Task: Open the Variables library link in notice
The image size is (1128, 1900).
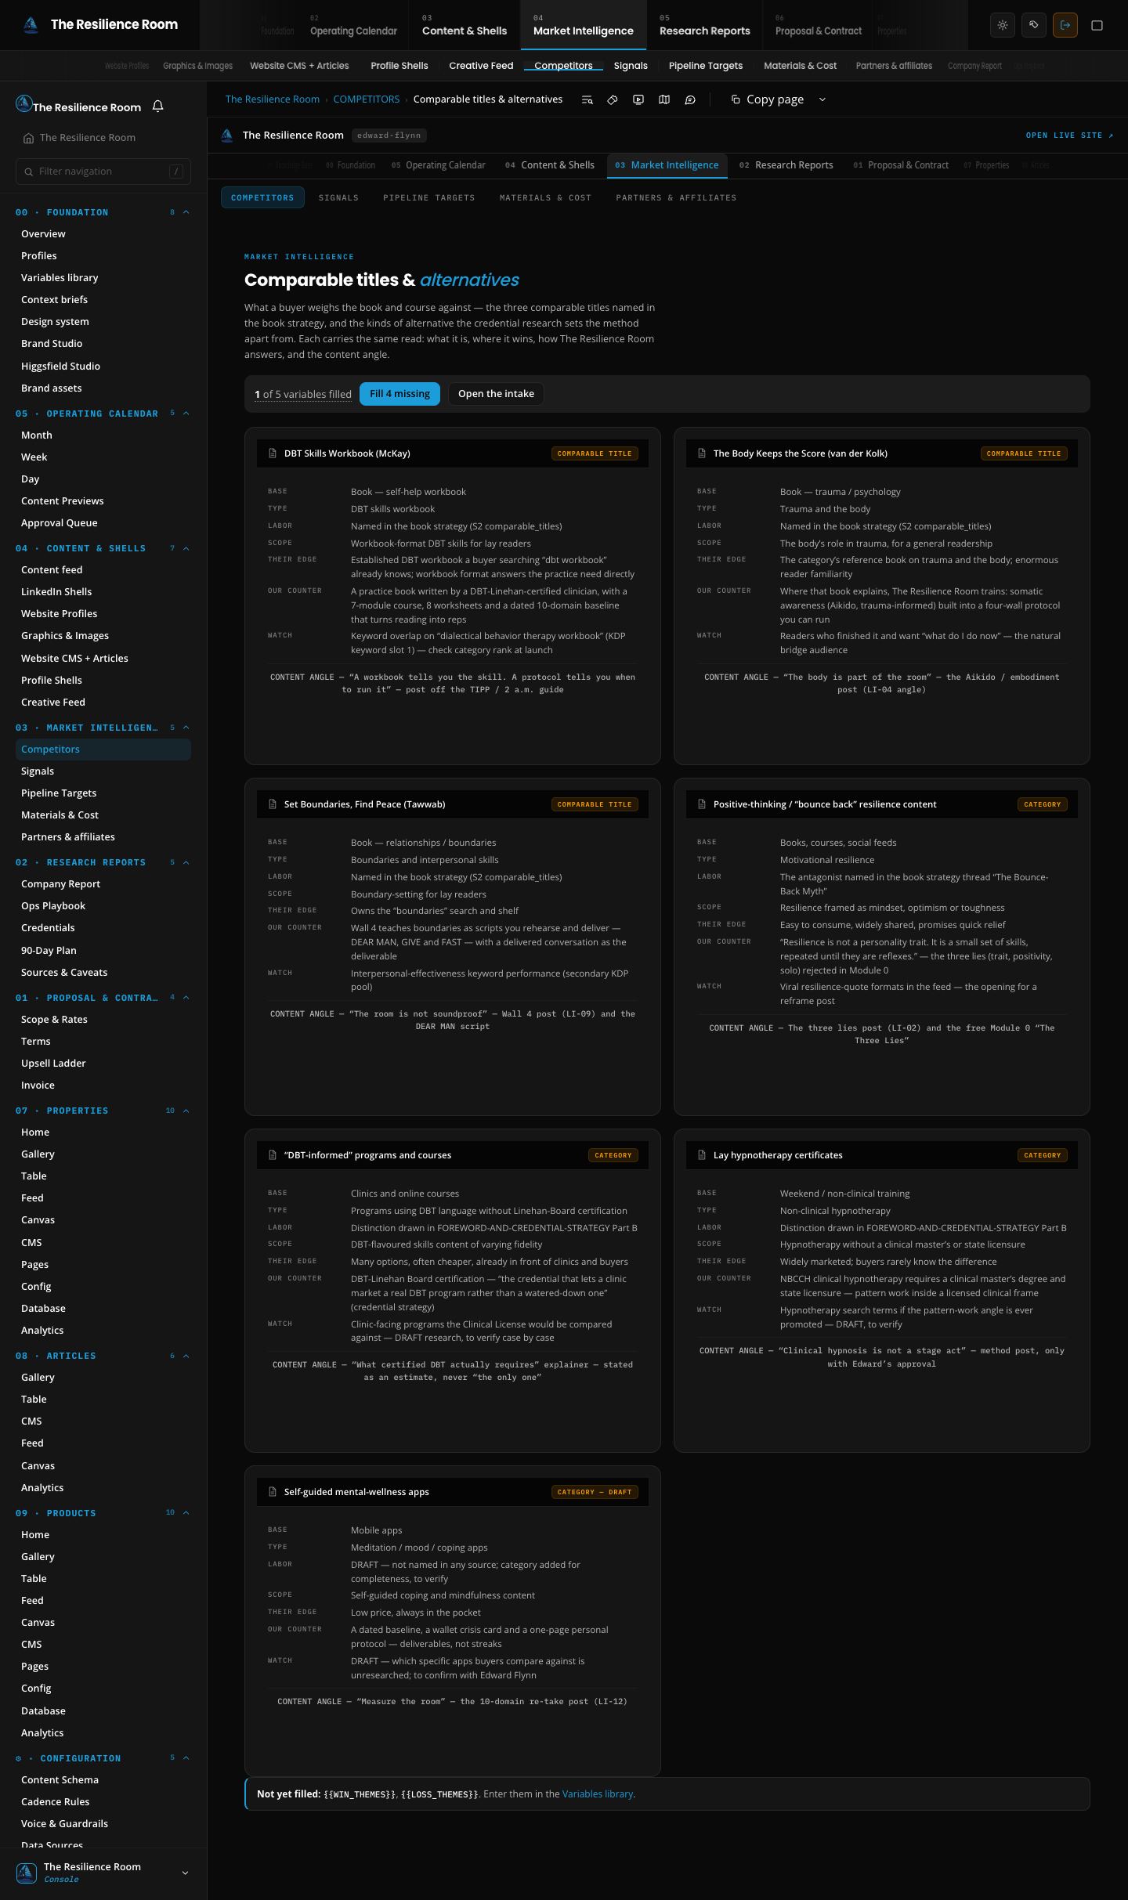Action: pos(598,1793)
